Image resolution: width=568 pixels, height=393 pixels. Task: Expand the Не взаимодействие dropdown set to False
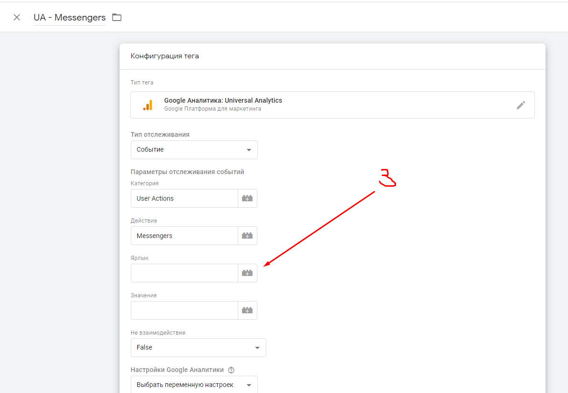[x=198, y=348]
